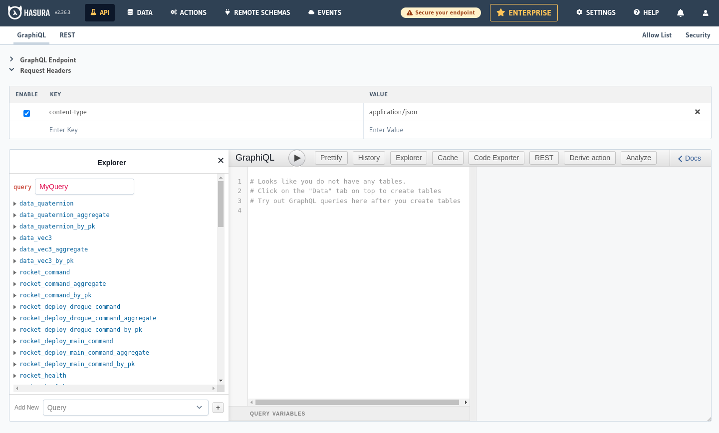The image size is (719, 433).
Task: Open the Docs panel
Action: 690,158
